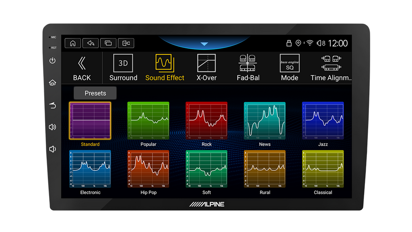The image size is (412, 232).
Task: Tap the home icon on left bezel
Action: (x=53, y=83)
